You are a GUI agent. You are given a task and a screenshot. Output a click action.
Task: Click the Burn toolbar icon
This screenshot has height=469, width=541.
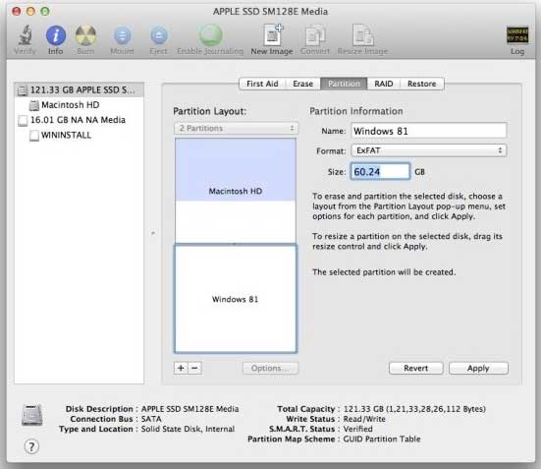coord(85,35)
